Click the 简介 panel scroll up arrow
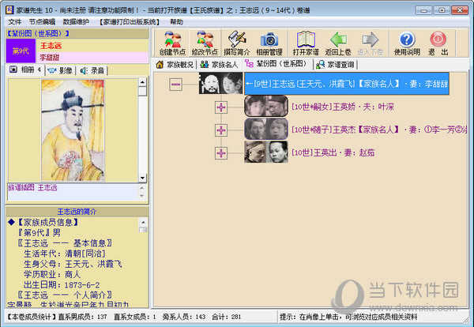This screenshot has width=474, height=327. point(143,223)
